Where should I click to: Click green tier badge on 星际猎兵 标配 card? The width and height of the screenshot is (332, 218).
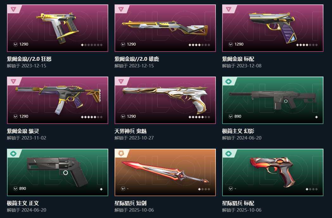click(229, 153)
